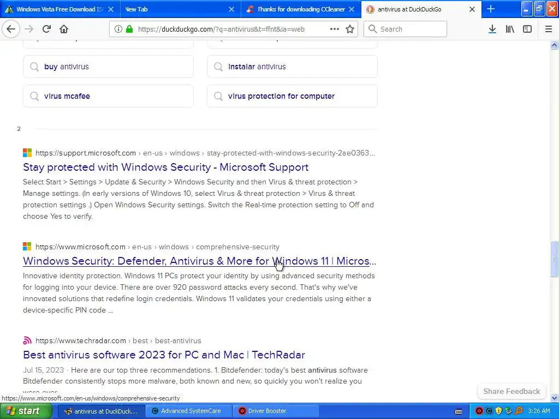Reload the current page
The image size is (559, 419).
pyautogui.click(x=46, y=29)
